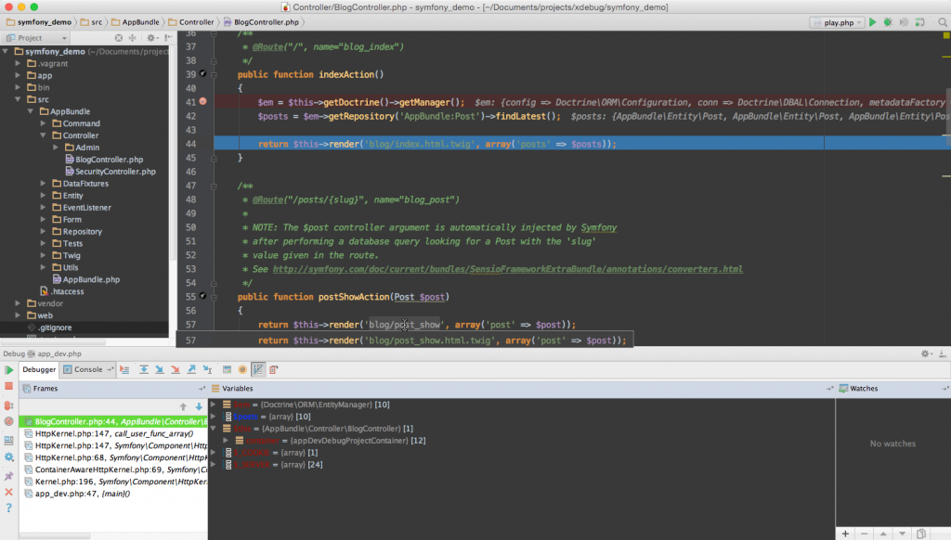Toggle breakpoint on line 41
The image size is (951, 540).
tap(202, 102)
